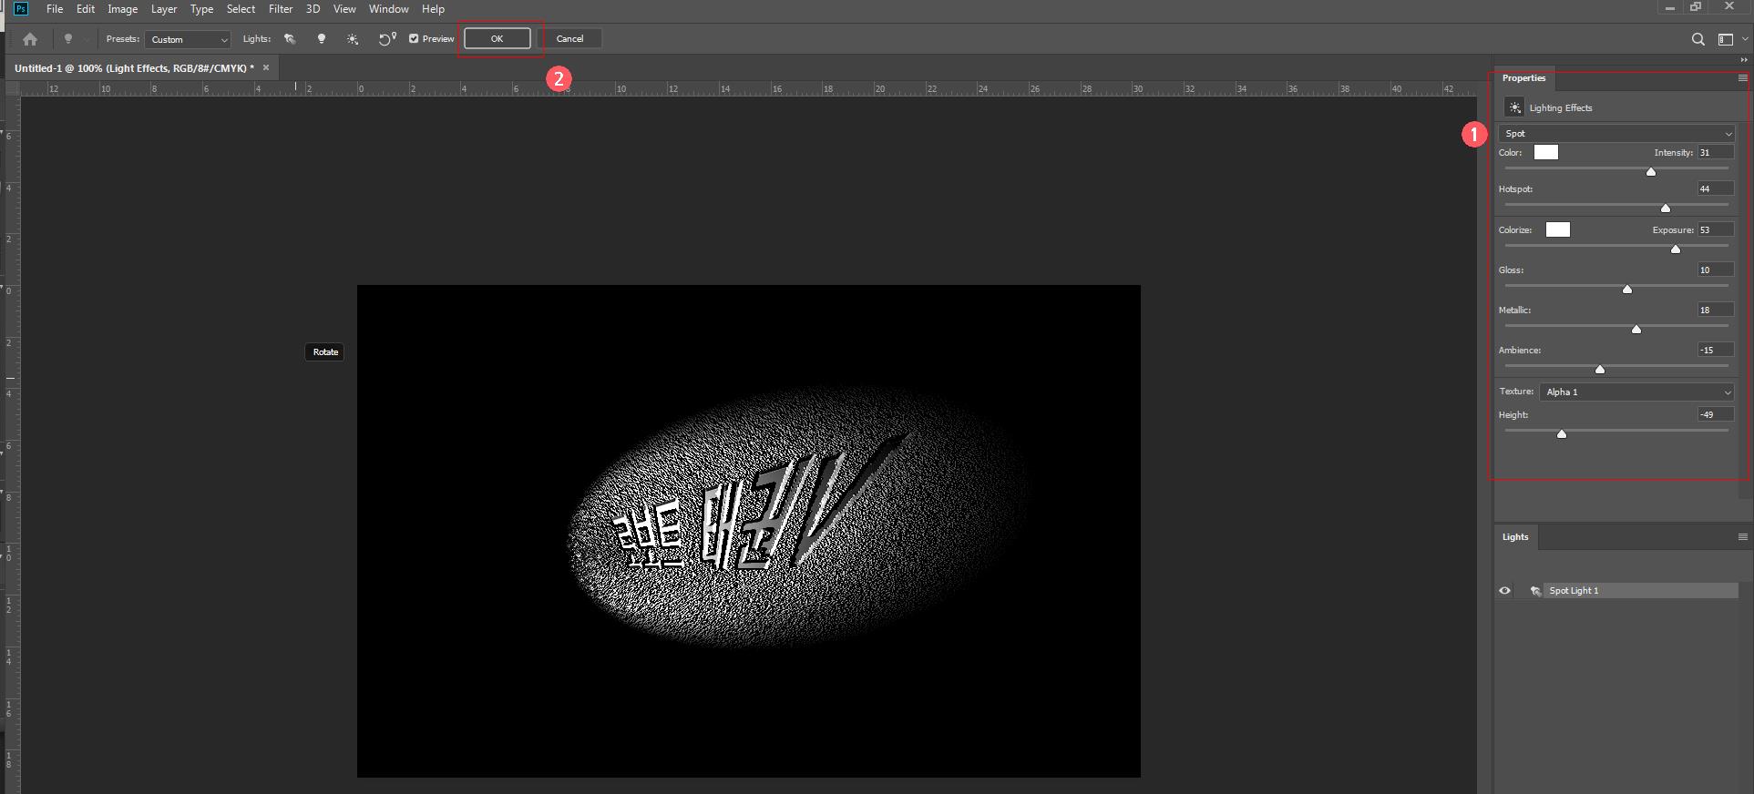Expand the workspace switcher arrow
Screen dimensions: 1754x794
click(x=1745, y=39)
